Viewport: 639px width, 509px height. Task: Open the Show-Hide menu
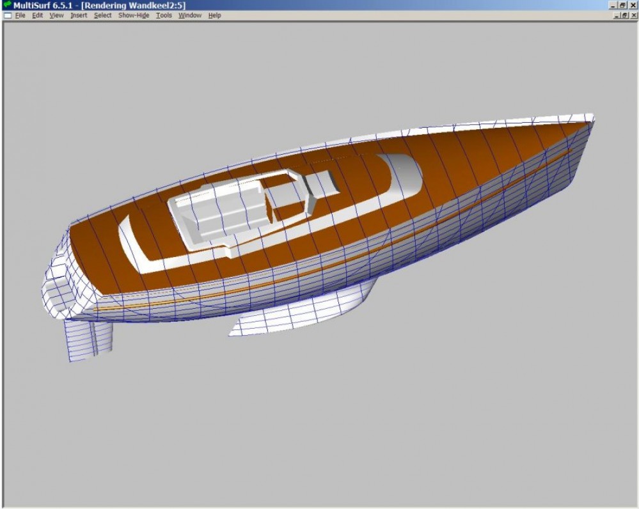(134, 15)
